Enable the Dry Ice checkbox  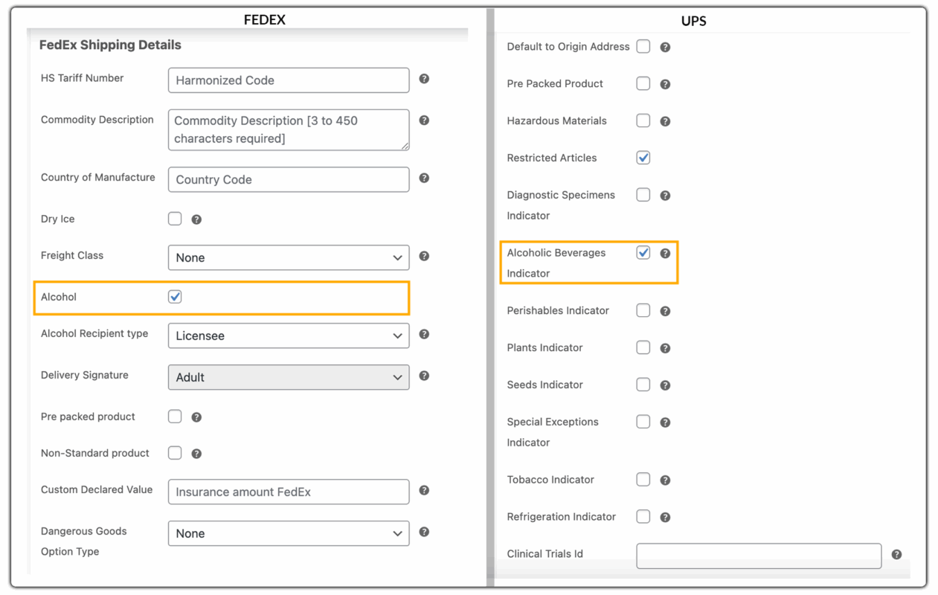click(175, 219)
